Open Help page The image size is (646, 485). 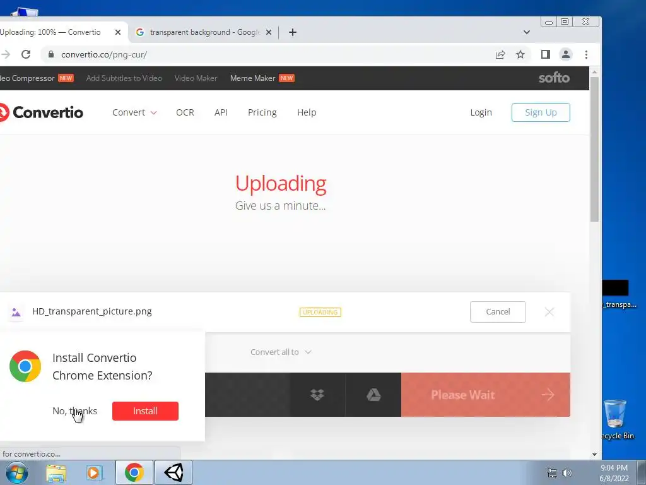tap(307, 112)
